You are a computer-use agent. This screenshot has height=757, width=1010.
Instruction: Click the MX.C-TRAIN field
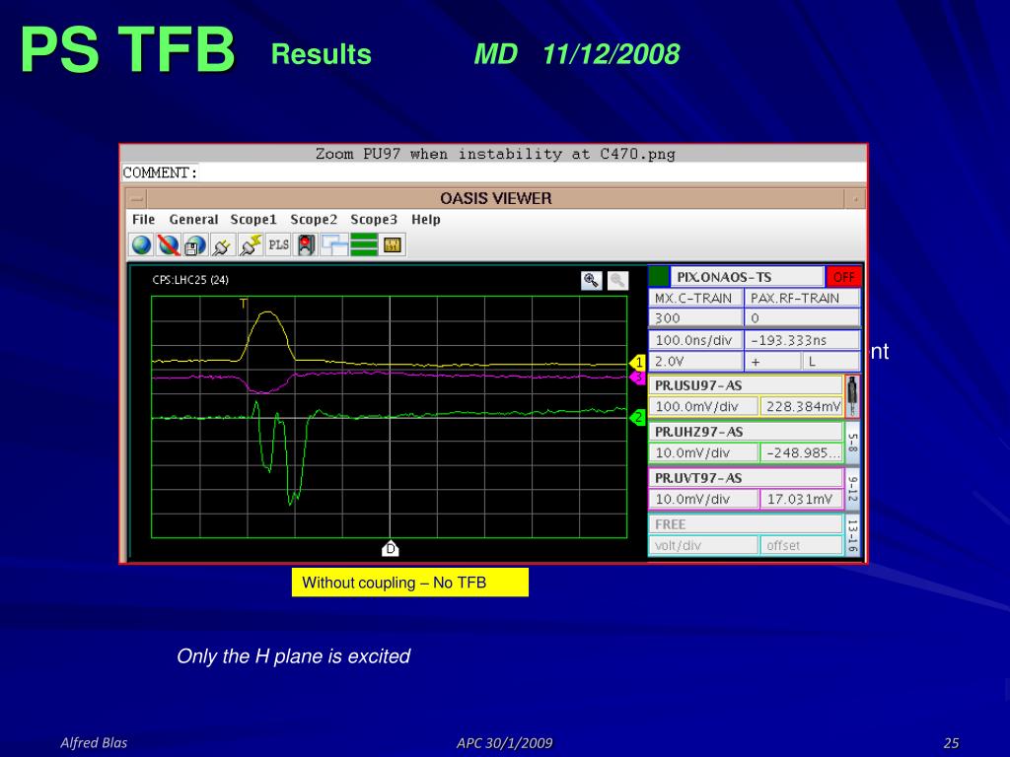(x=695, y=298)
